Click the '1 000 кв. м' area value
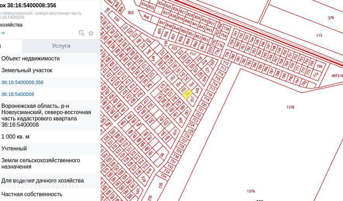This screenshot has width=343, height=201. pyautogui.click(x=15, y=137)
